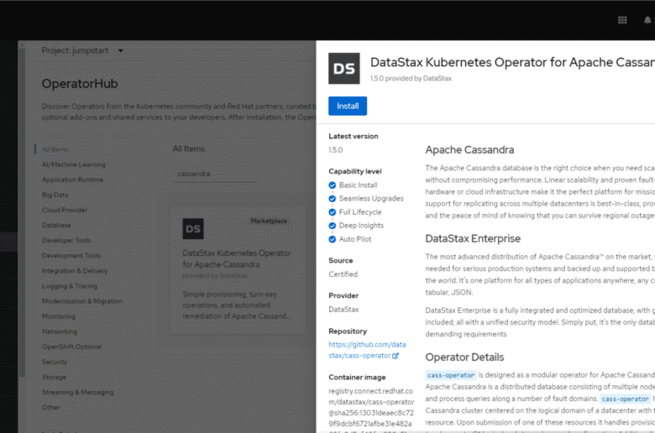Click the first cass-operator code tag in Operator Details
This screenshot has height=433, width=655.
click(x=451, y=375)
